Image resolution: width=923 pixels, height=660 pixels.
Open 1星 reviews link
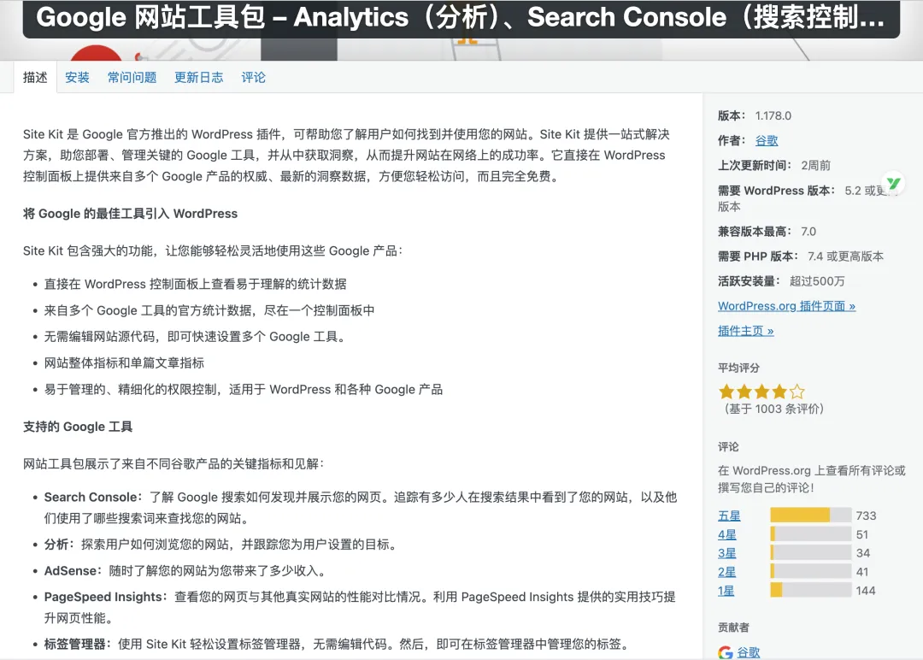pyautogui.click(x=726, y=591)
